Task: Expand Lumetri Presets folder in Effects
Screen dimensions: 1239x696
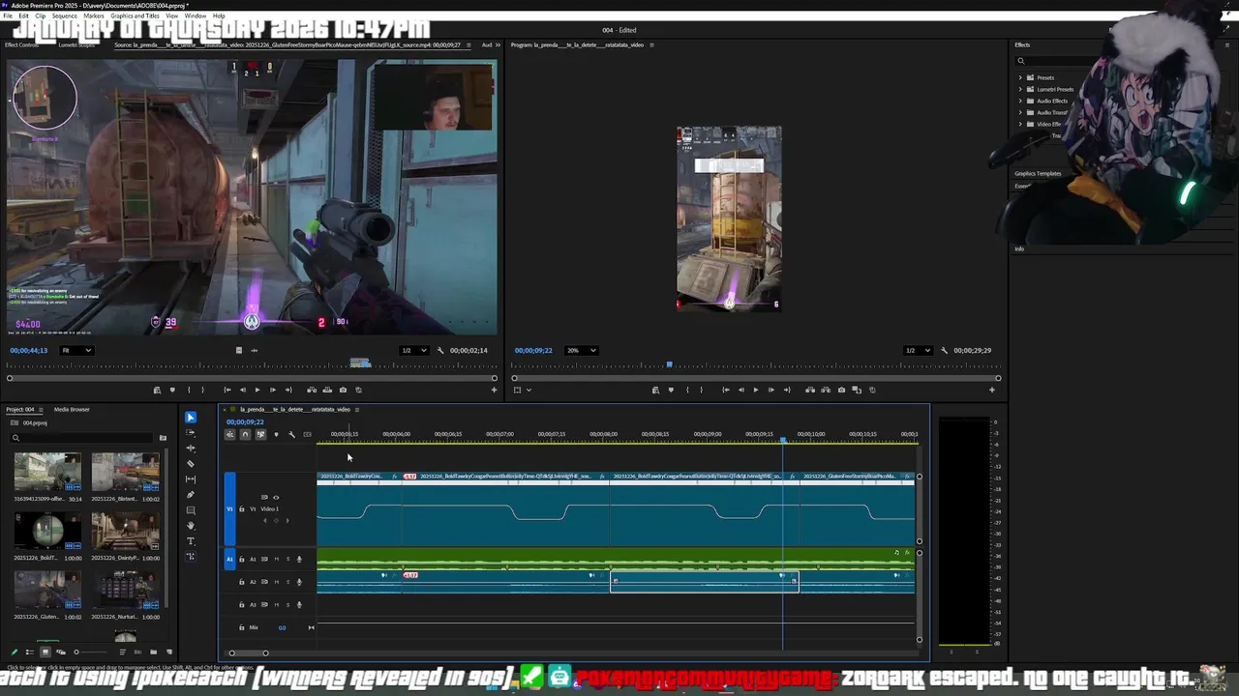Action: [1020, 89]
